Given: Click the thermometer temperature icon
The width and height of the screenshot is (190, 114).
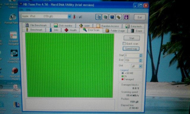Looking at the screenshot, I should (74, 17).
